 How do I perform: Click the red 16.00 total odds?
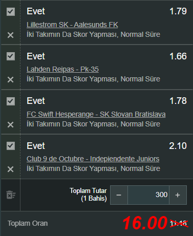(145, 223)
